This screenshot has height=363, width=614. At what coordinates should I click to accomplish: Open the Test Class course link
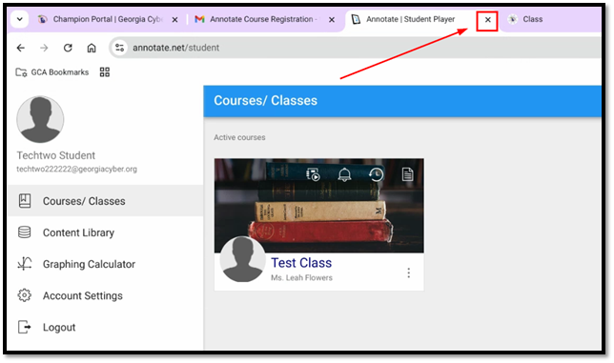(x=301, y=263)
